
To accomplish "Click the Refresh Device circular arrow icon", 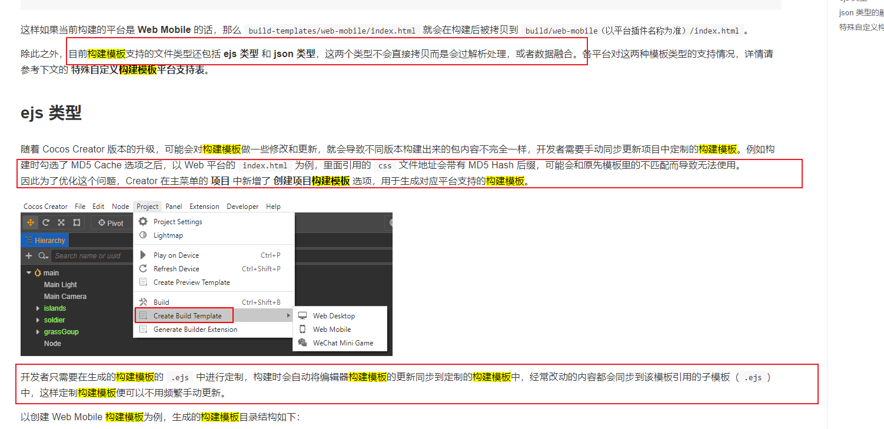I will [x=142, y=269].
